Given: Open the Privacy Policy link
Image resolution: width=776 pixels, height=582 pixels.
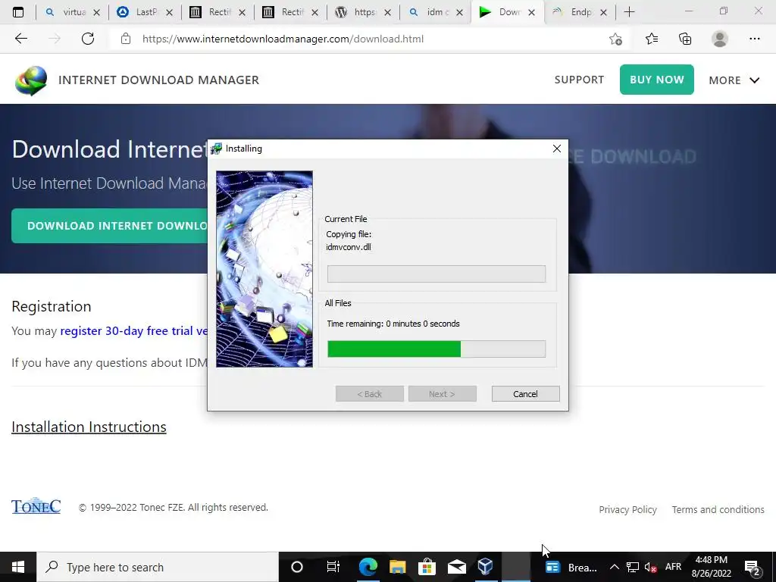Looking at the screenshot, I should point(627,509).
